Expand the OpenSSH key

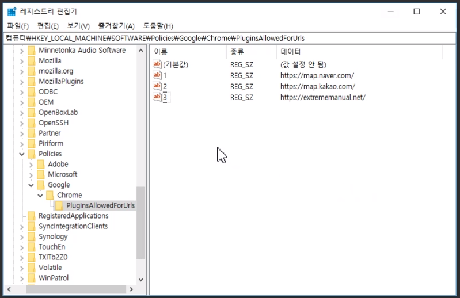[x=22, y=123]
